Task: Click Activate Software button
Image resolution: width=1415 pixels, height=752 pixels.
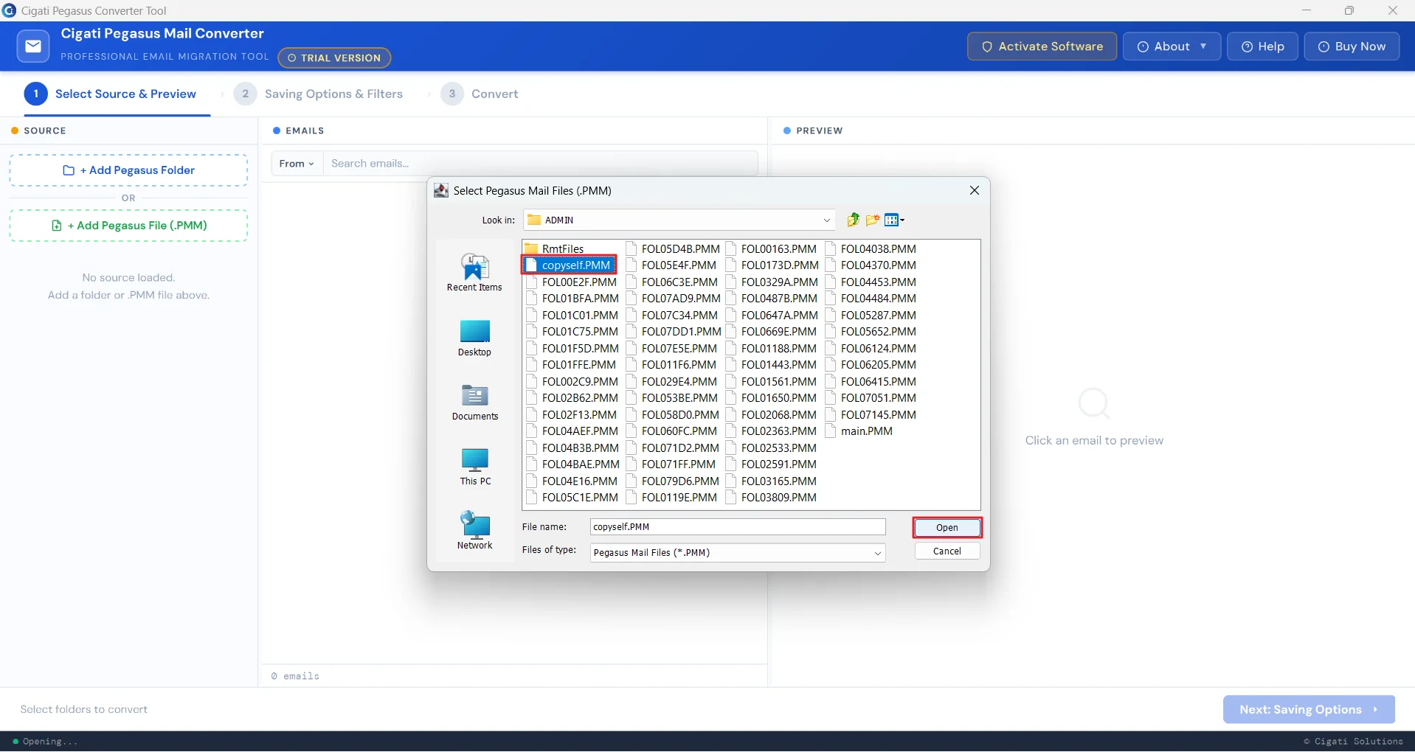Action: point(1042,46)
